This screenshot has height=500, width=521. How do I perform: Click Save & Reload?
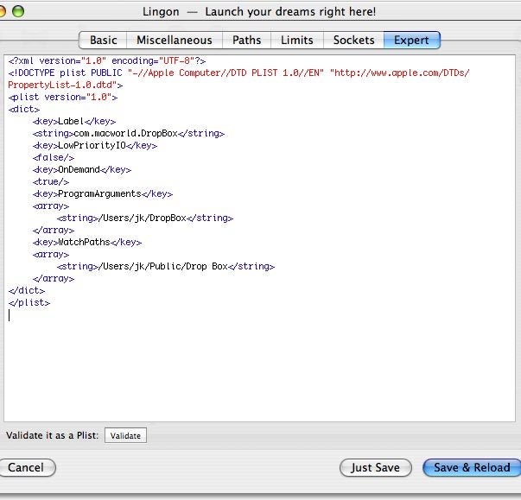472,467
